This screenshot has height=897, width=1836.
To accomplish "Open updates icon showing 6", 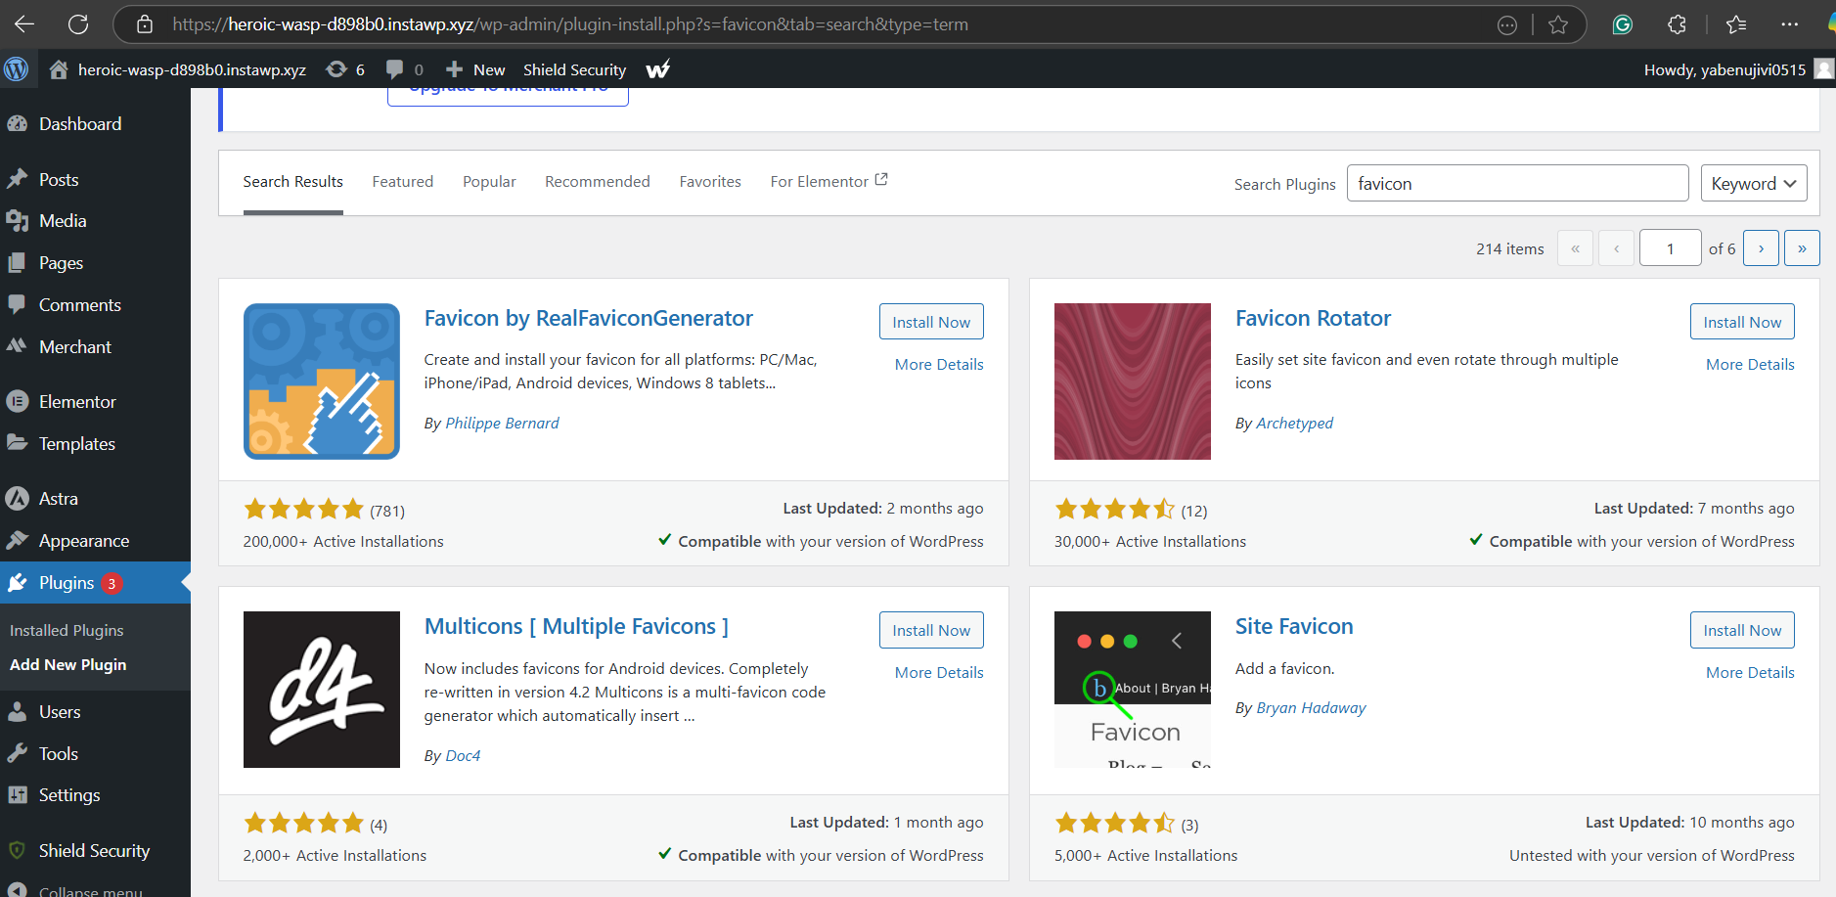I will coord(346,69).
